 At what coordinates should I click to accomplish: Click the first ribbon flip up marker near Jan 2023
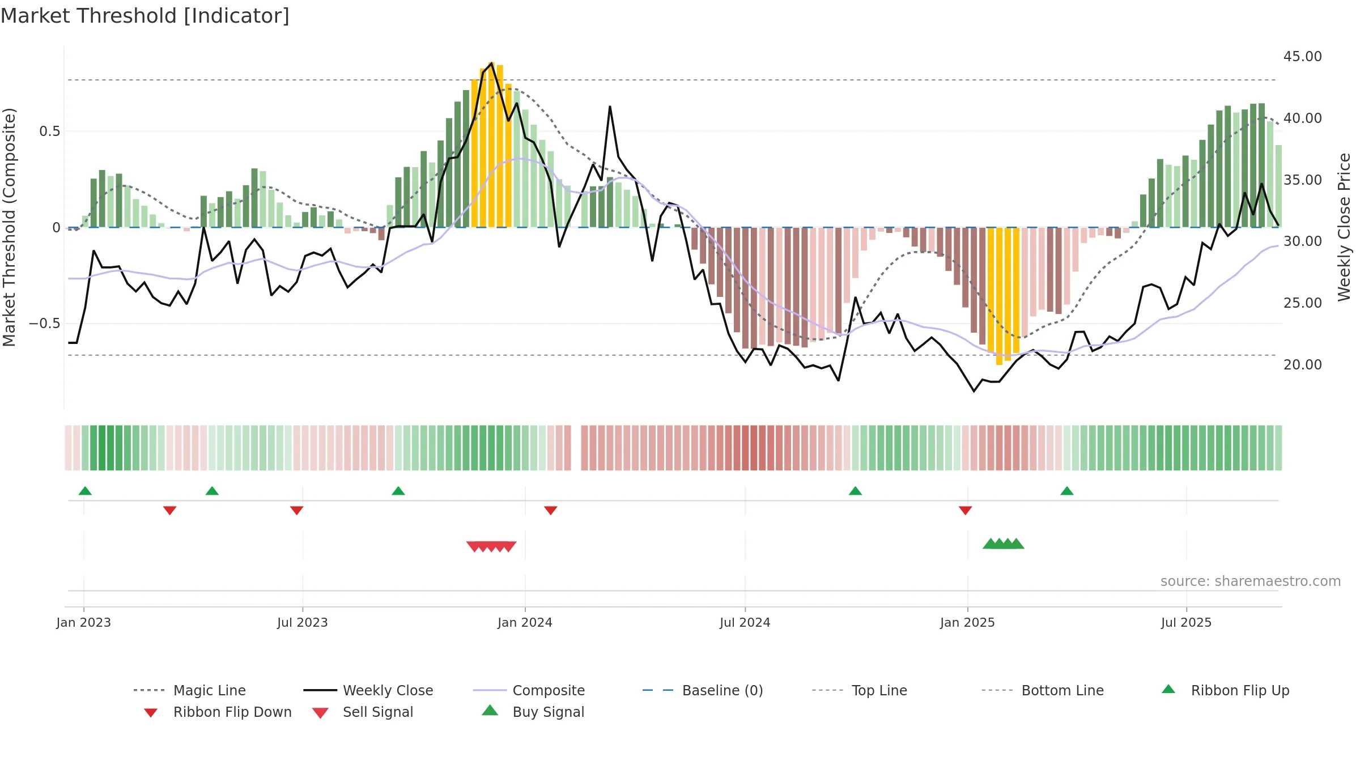[85, 491]
